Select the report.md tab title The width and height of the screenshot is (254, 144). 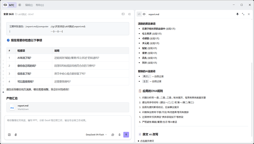tap(154, 14)
